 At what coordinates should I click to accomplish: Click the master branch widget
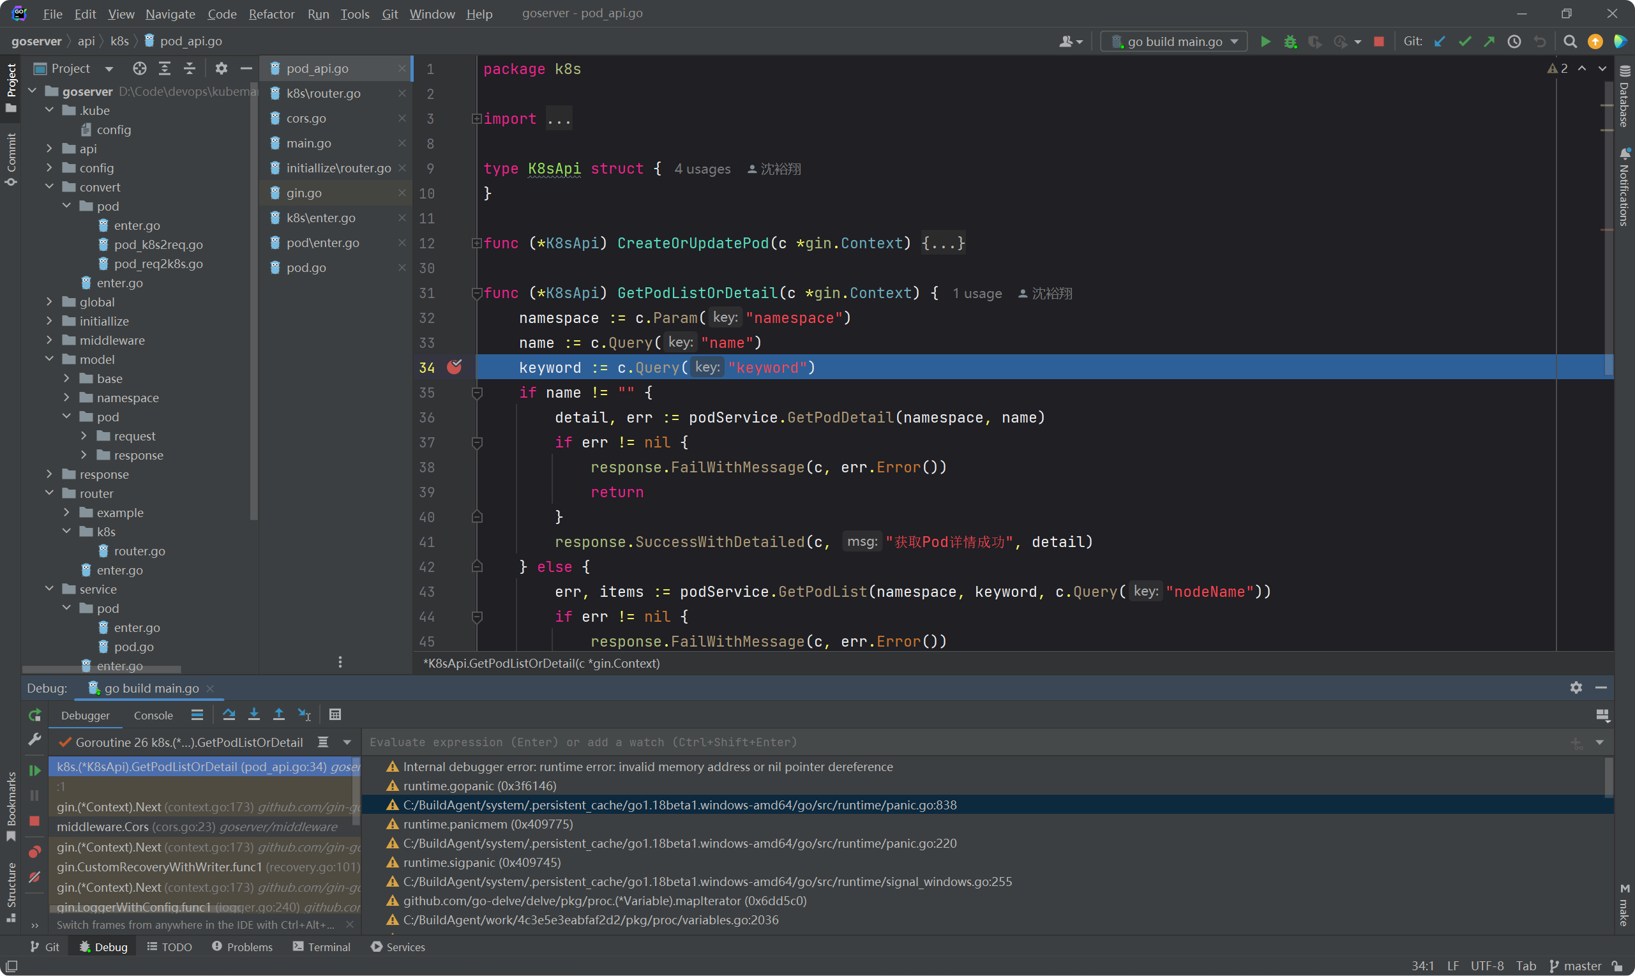(1576, 966)
